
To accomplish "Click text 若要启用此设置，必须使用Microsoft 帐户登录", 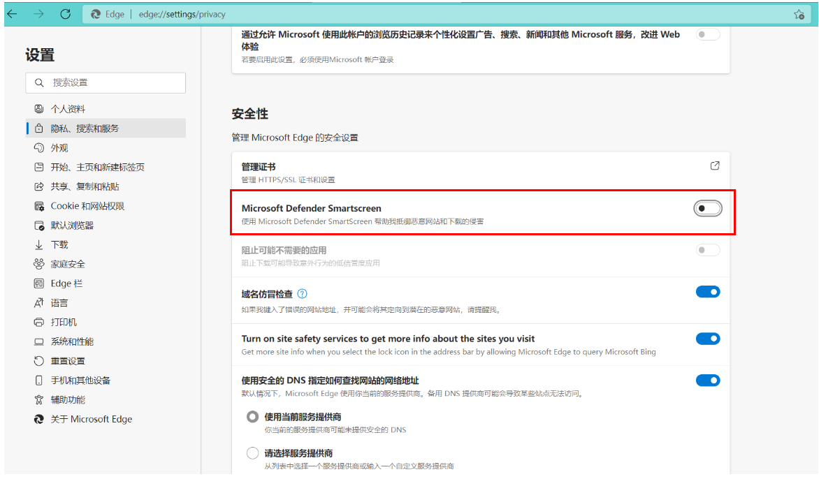I will point(317,60).
